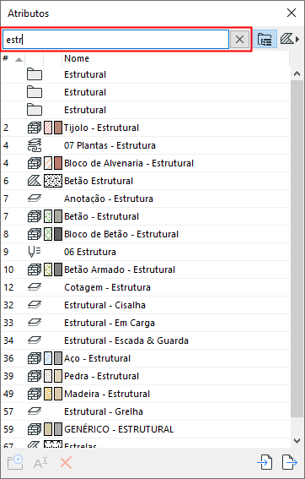The height and width of the screenshot is (479, 305).
Task: Select Betão Armado - Estrutural name
Action: (x=120, y=269)
